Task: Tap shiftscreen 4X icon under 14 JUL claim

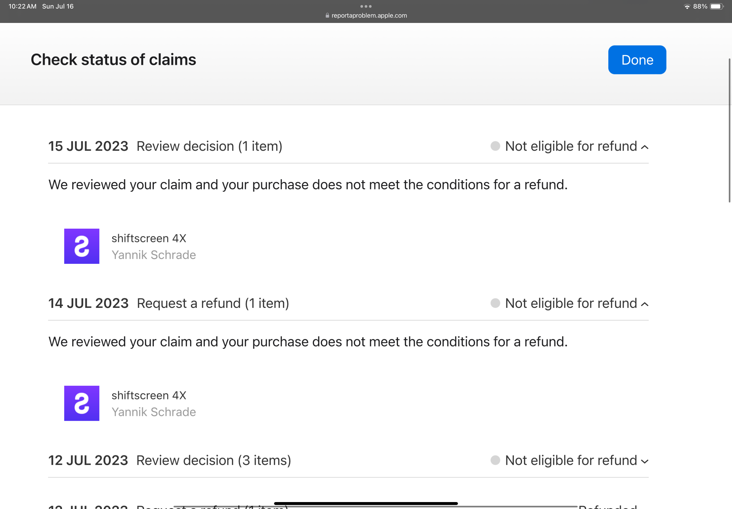Action: (82, 403)
